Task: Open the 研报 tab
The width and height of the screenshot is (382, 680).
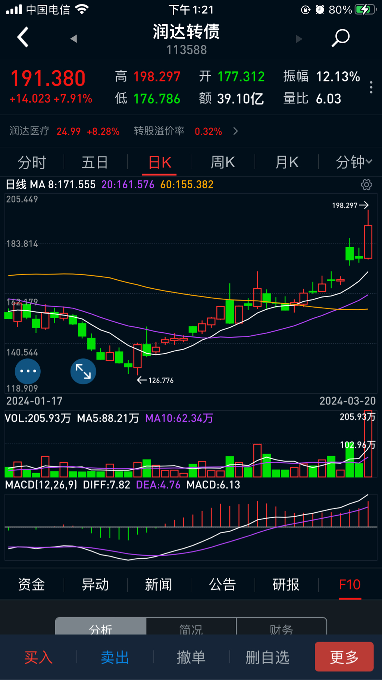Action: click(286, 584)
